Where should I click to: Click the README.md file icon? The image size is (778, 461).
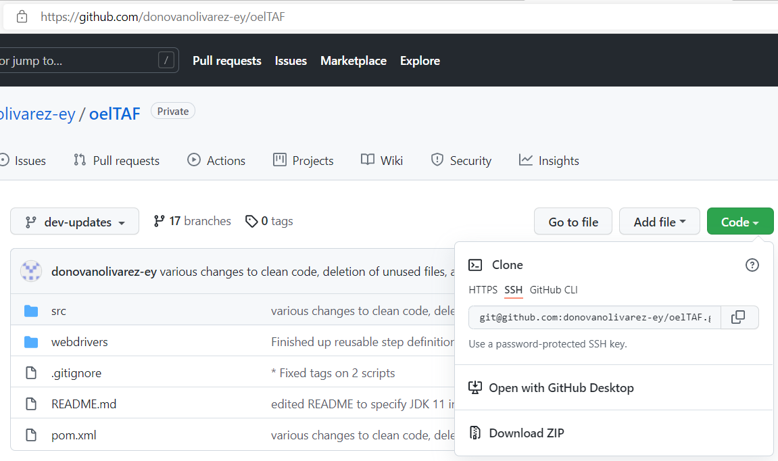click(31, 404)
